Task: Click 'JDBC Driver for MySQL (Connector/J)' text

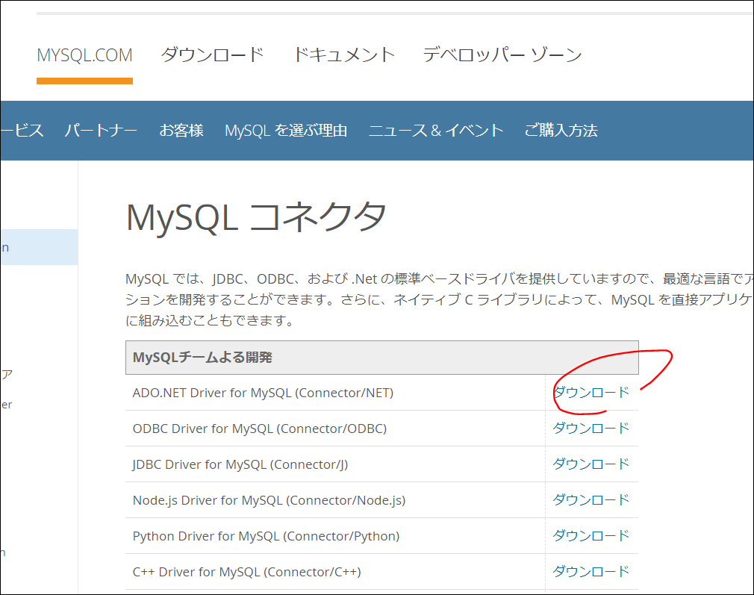Action: tap(240, 464)
